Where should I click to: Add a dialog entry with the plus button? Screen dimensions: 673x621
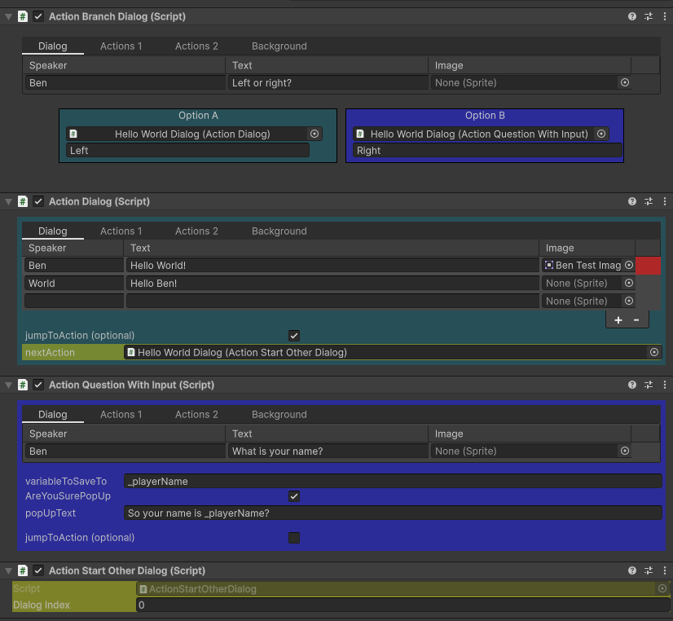[618, 319]
